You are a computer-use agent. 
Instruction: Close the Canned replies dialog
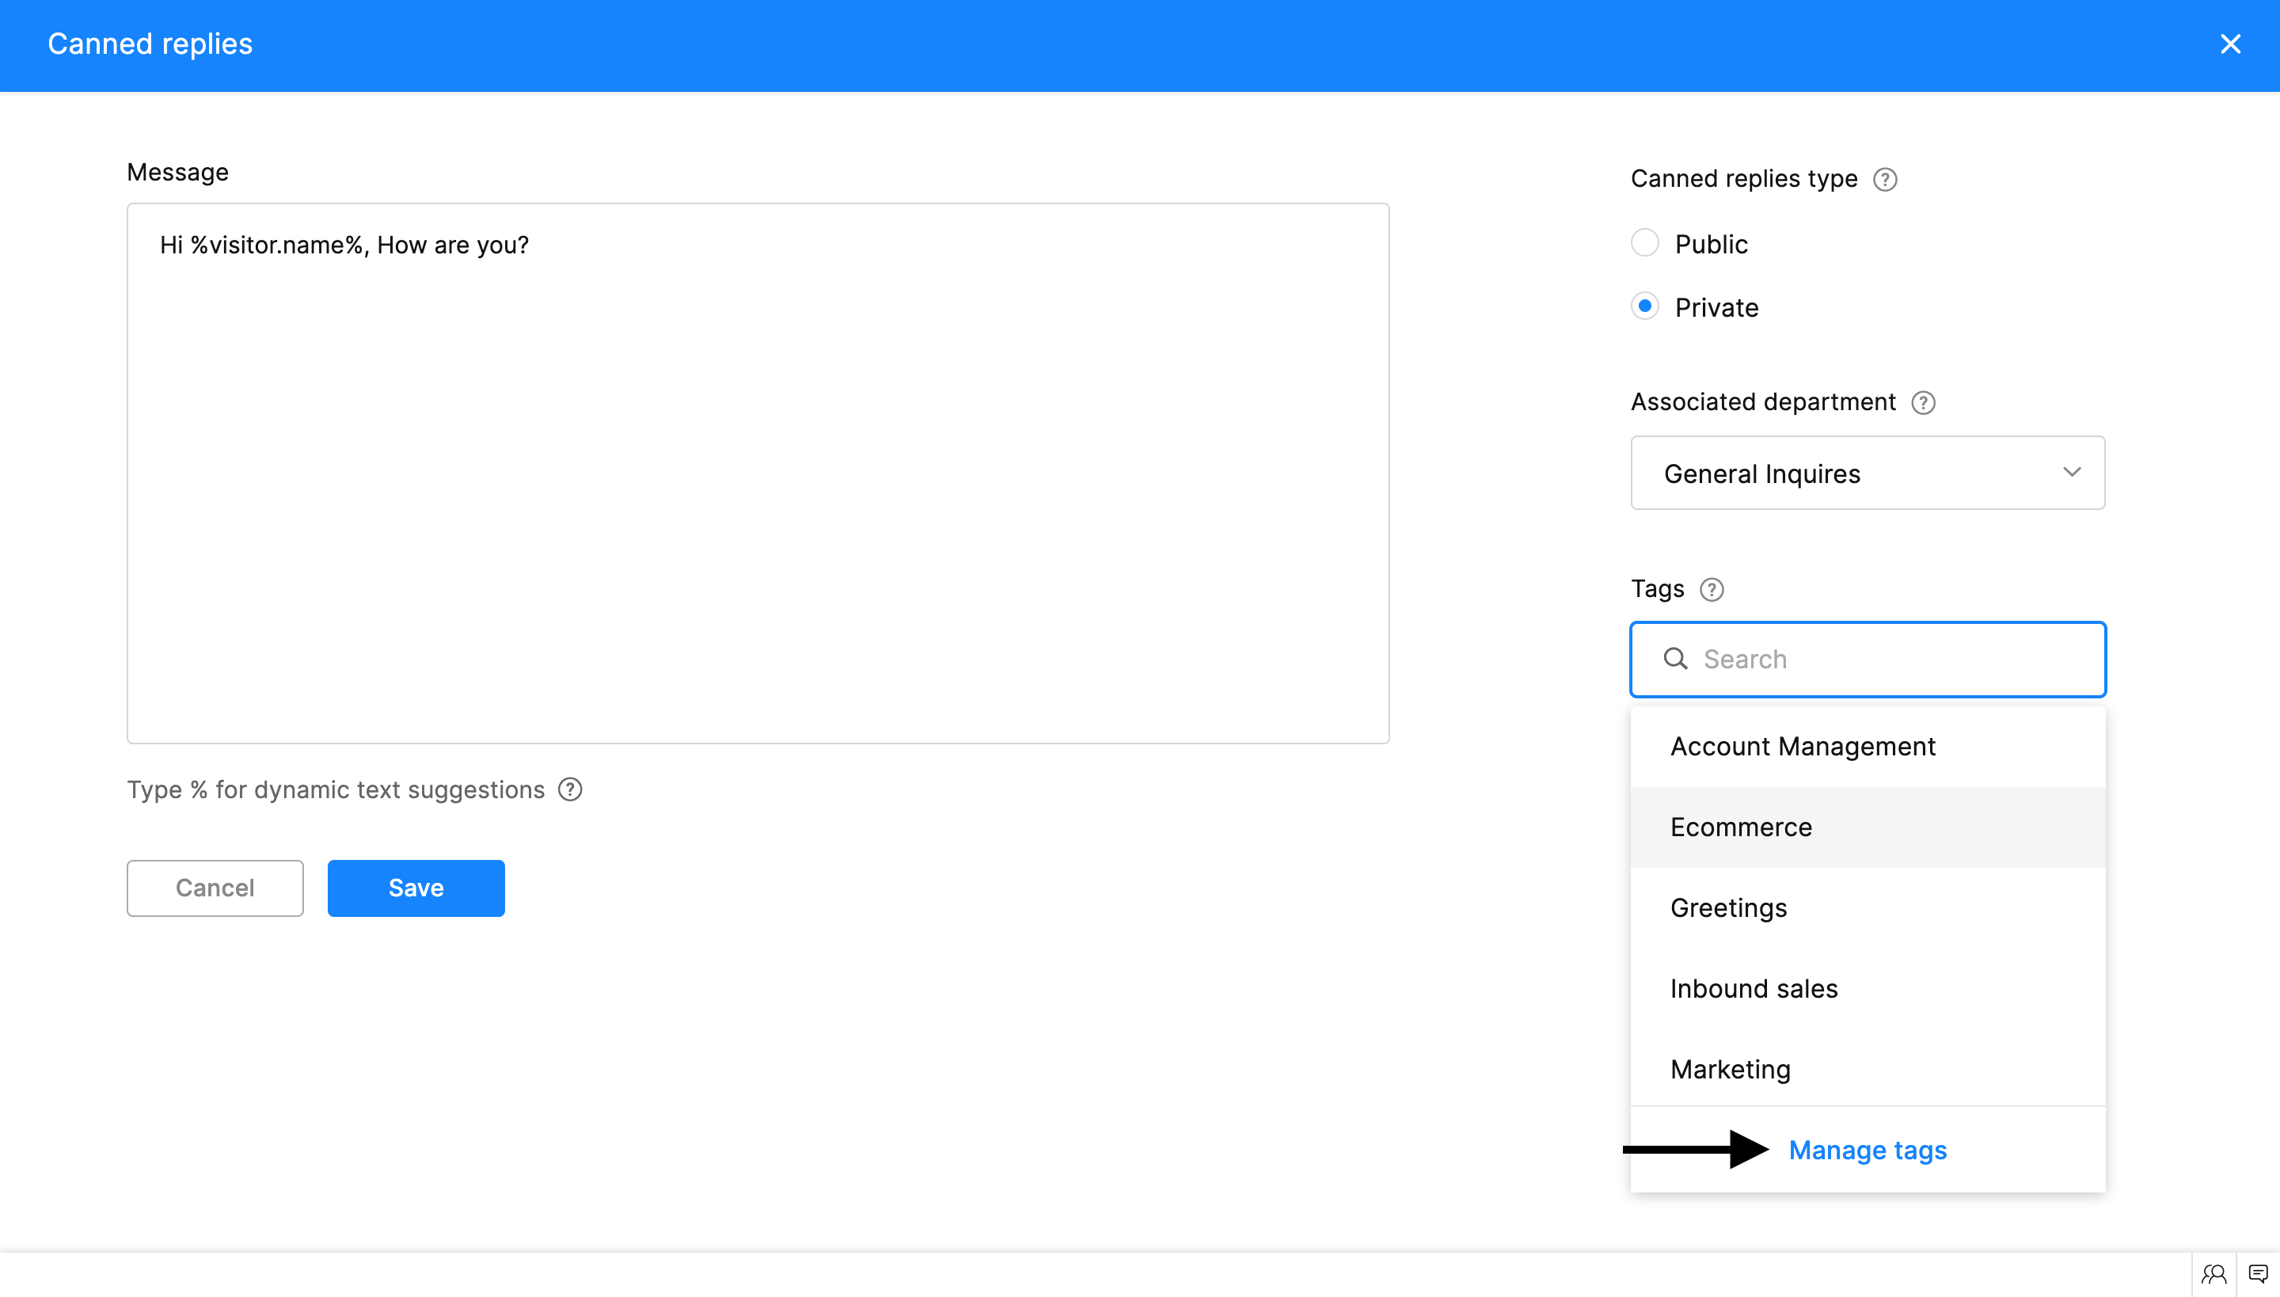(x=2230, y=44)
